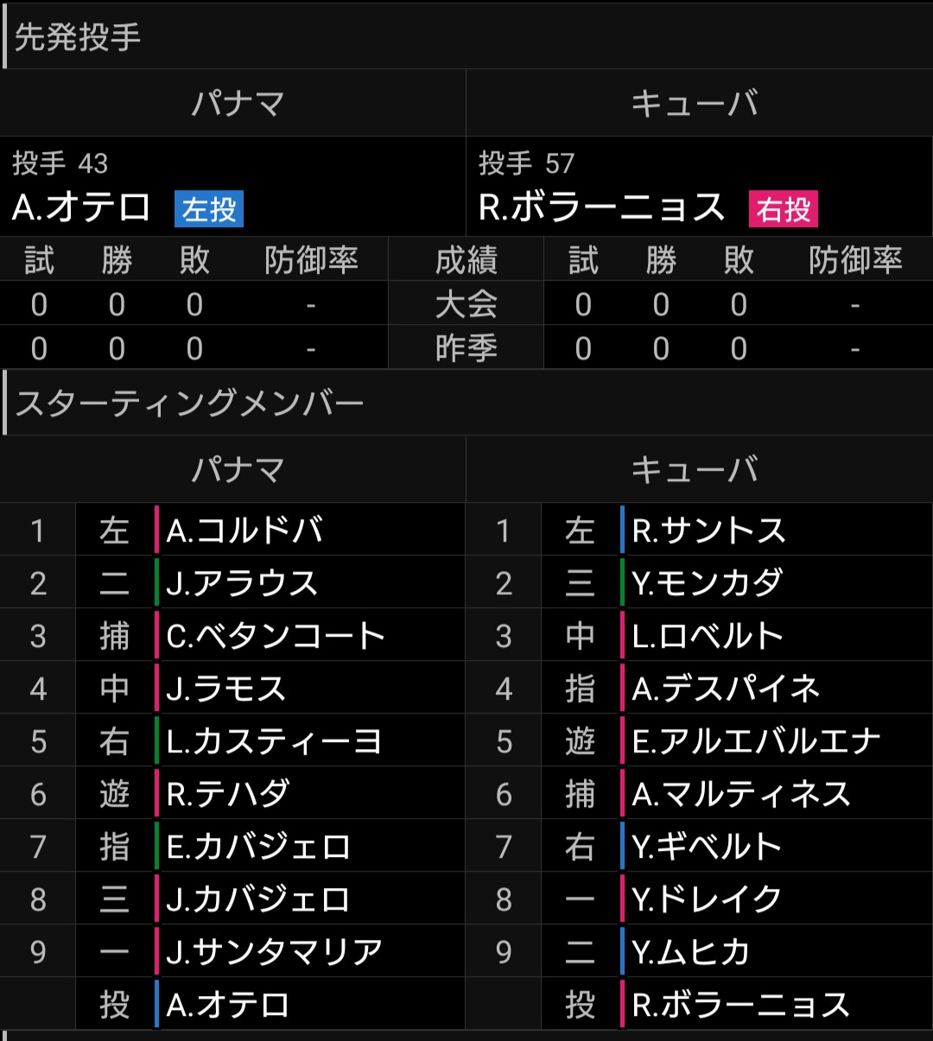This screenshot has width=933, height=1041.
Task: Open Cuba pitcher R.ボラーニョス profile
Action: (601, 208)
